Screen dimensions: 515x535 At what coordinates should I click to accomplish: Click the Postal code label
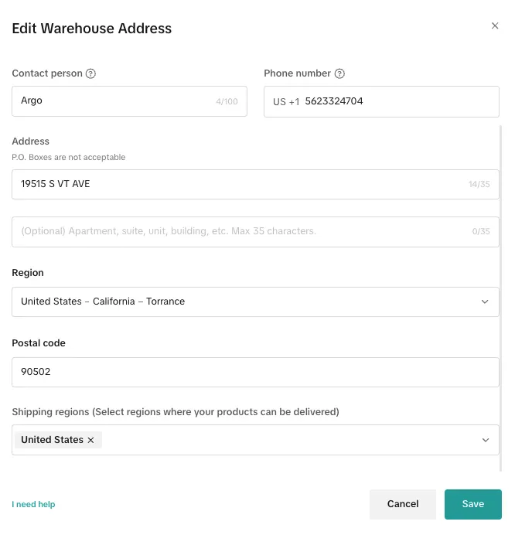[x=39, y=343]
